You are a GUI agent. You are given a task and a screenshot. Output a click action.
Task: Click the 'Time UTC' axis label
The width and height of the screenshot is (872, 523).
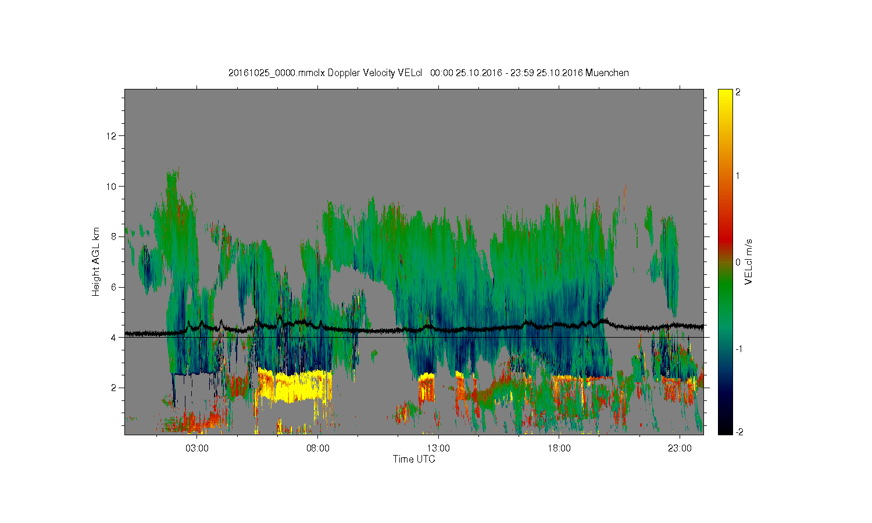tap(414, 459)
